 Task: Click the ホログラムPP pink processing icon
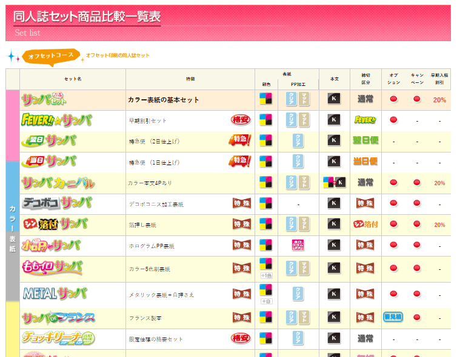click(298, 245)
